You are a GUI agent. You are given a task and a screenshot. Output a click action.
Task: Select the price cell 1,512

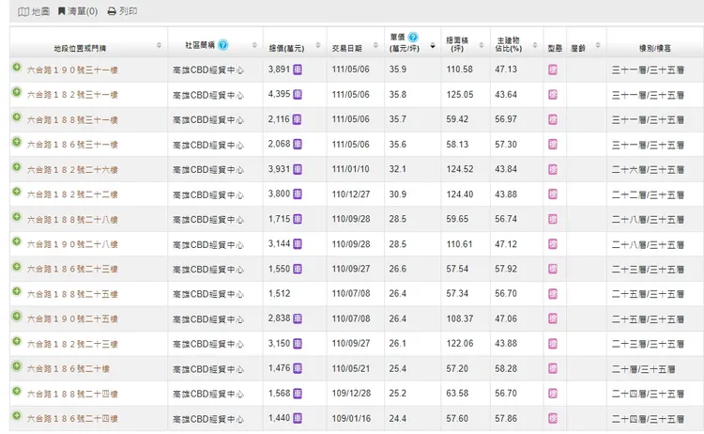280,294
